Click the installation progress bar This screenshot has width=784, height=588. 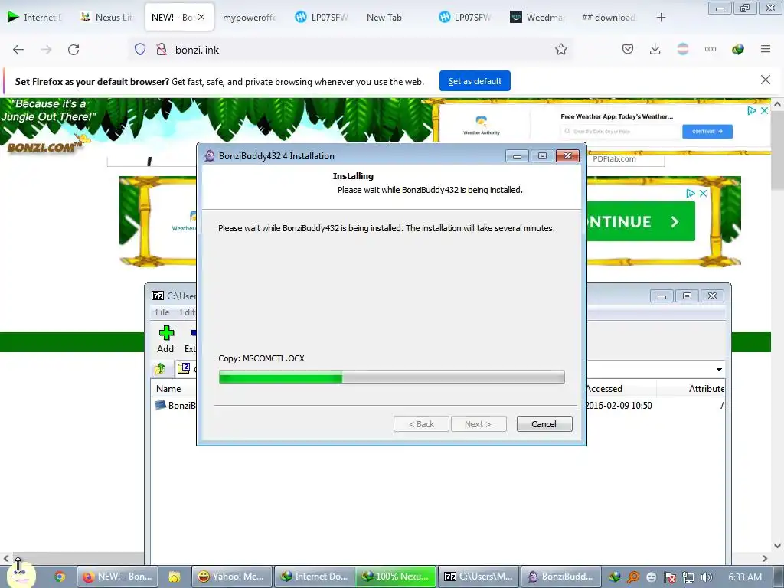coord(391,377)
